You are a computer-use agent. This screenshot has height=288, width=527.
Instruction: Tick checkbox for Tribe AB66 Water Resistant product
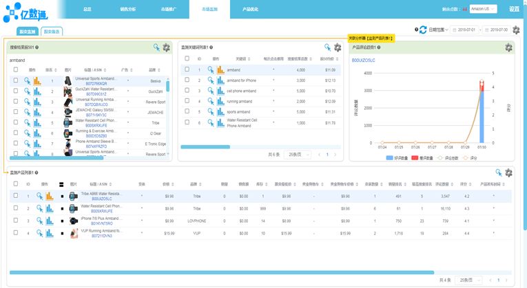click(16, 195)
